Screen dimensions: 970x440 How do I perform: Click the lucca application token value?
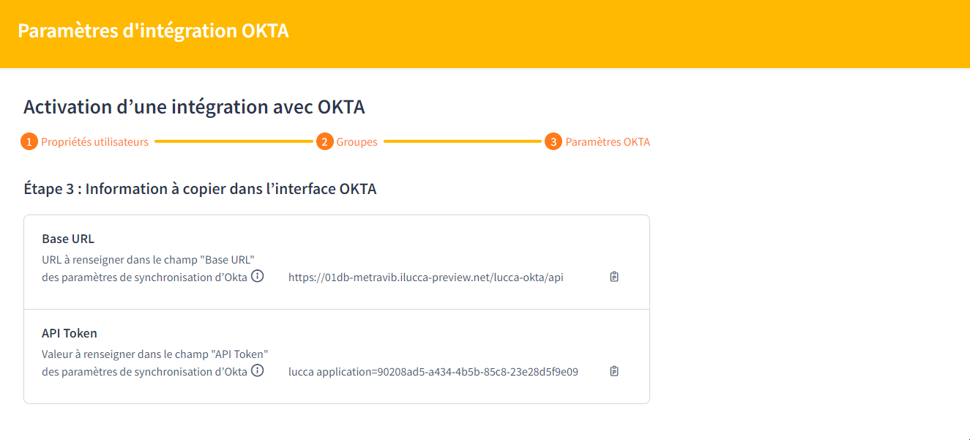tap(433, 372)
